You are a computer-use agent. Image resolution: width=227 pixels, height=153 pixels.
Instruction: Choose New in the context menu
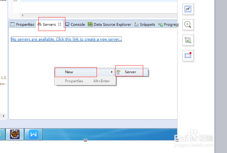pyautogui.click(x=85, y=72)
